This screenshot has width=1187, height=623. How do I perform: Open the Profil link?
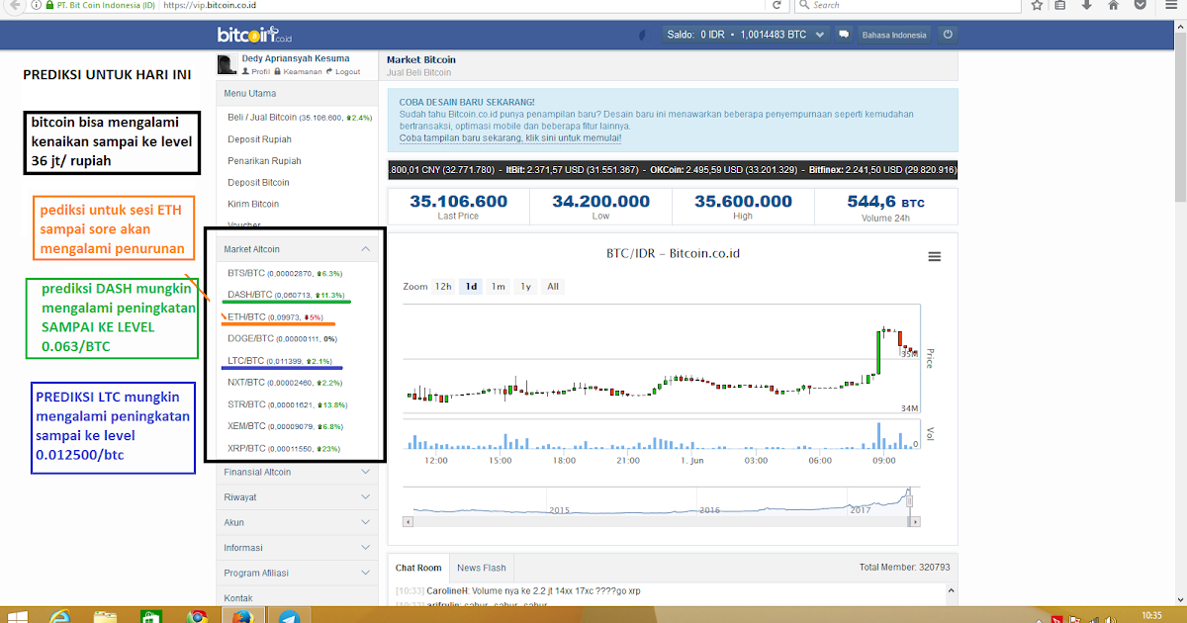[256, 71]
